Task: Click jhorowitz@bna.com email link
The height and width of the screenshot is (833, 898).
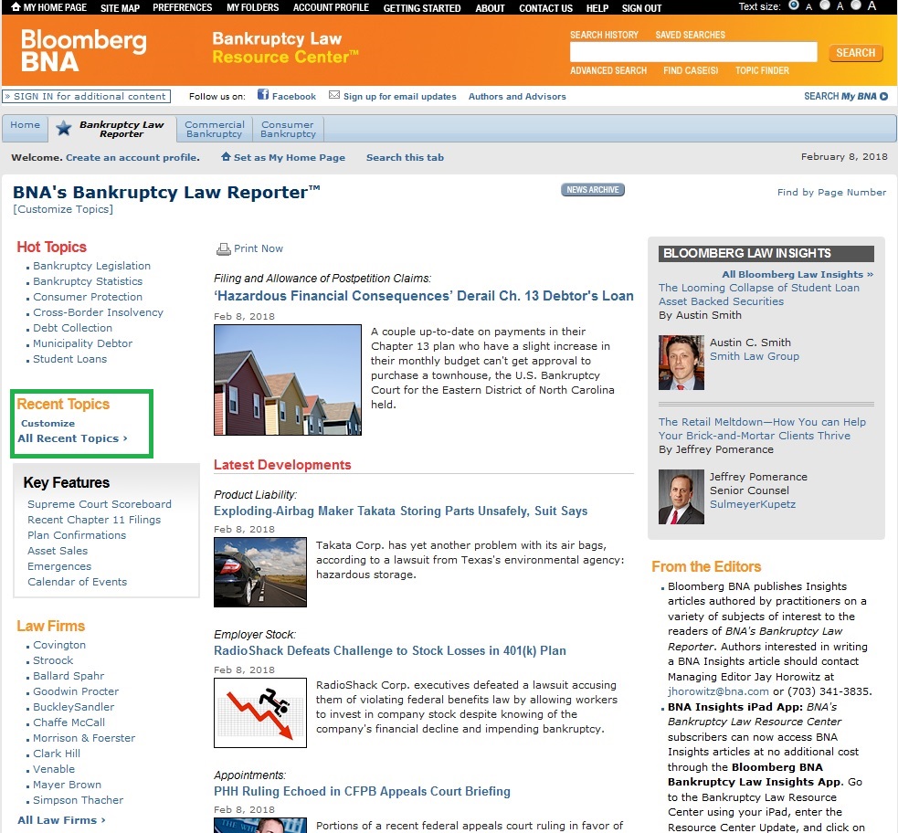Action: (718, 691)
